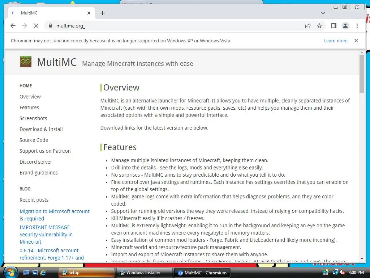Click the Learn more link
Image resolution: width=370 pixels, height=278 pixels.
[336, 41]
